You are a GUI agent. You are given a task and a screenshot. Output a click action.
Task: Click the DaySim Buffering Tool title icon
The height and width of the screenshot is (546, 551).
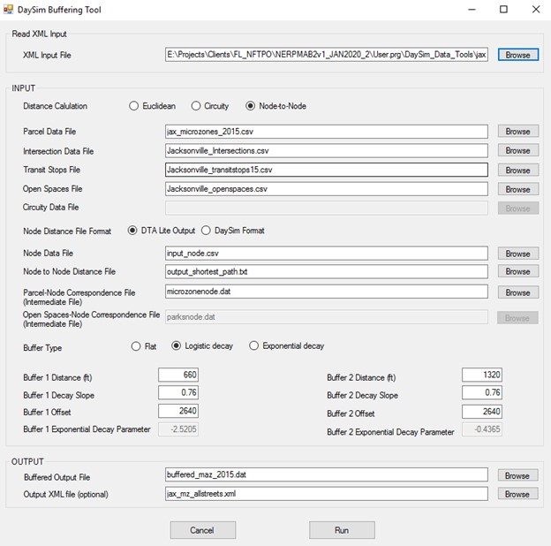[x=11, y=10]
